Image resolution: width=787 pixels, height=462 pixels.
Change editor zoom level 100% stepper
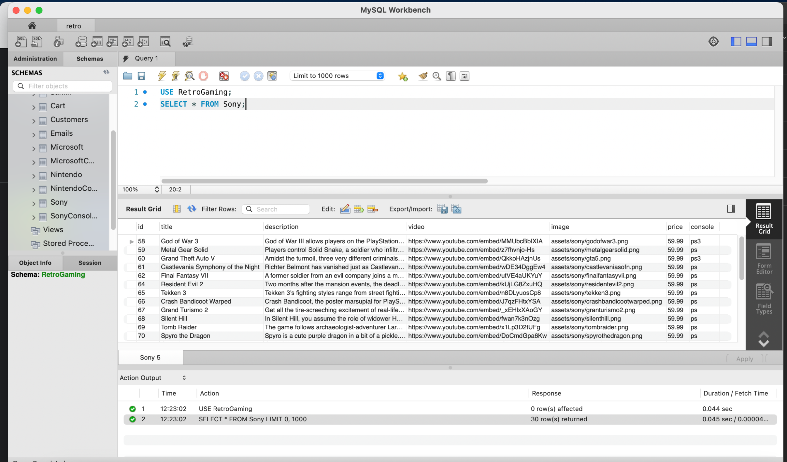point(157,189)
